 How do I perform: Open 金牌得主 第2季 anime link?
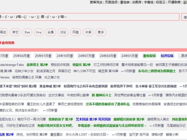37,65
